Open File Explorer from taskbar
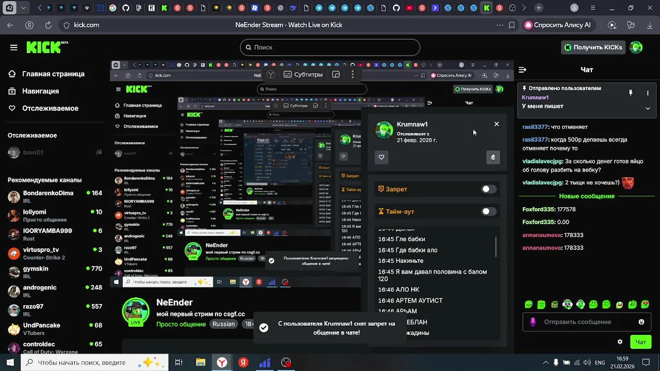The height and width of the screenshot is (371, 660). 200,362
